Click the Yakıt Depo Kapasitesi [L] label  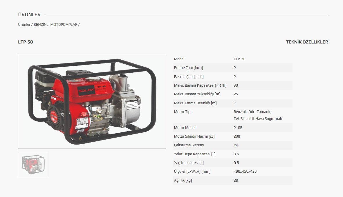tap(195, 154)
